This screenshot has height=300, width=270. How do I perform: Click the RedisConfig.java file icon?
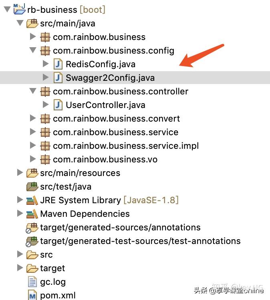[x=58, y=64]
